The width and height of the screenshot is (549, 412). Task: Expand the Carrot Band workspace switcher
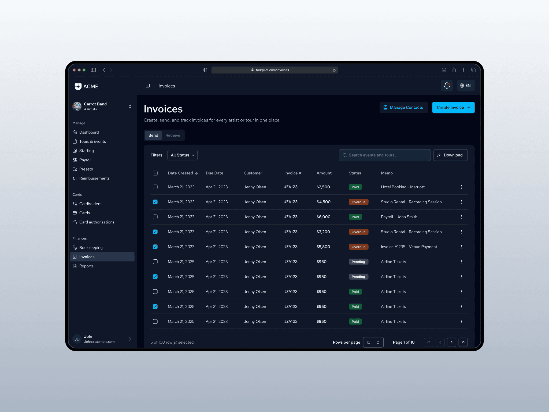point(130,106)
